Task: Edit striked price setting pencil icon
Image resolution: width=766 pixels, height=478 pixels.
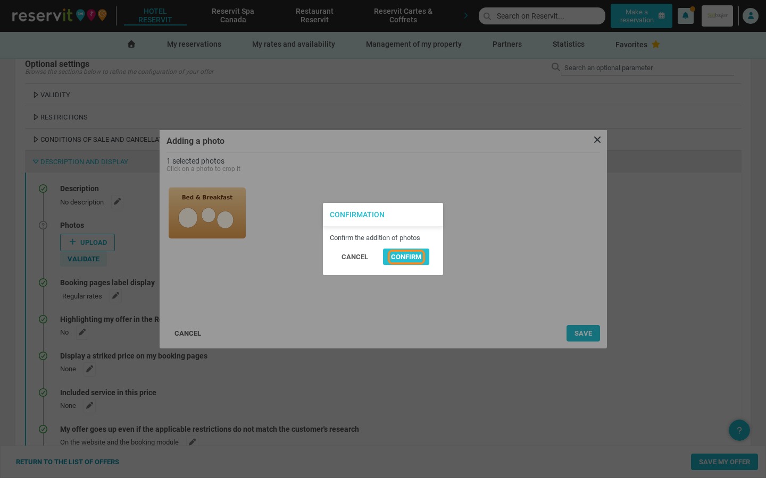Action: tap(89, 369)
